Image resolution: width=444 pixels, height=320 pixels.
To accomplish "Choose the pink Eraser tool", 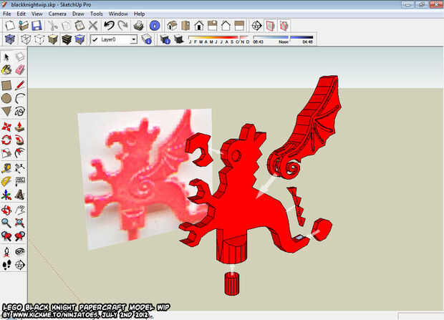I will 20,69.
